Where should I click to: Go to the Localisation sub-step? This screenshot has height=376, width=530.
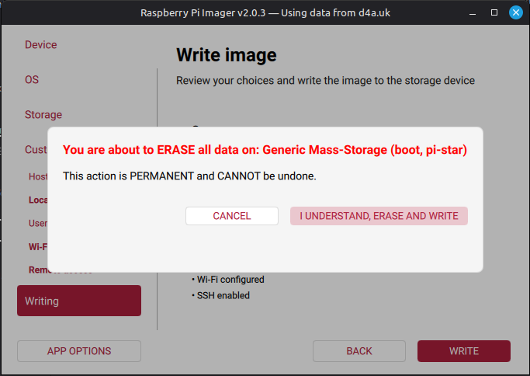tap(37, 200)
